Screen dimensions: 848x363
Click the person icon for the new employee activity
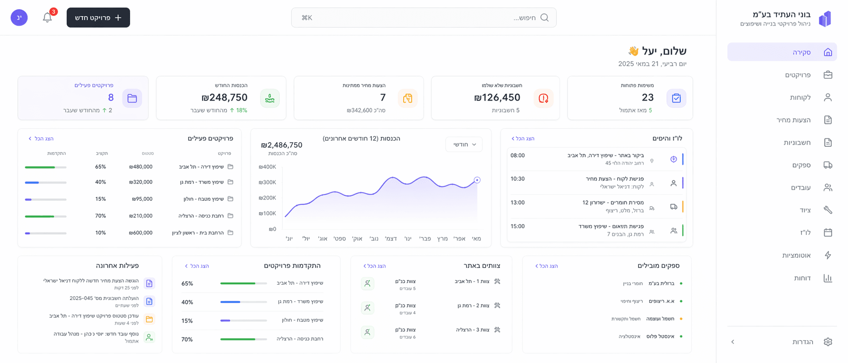click(x=149, y=337)
